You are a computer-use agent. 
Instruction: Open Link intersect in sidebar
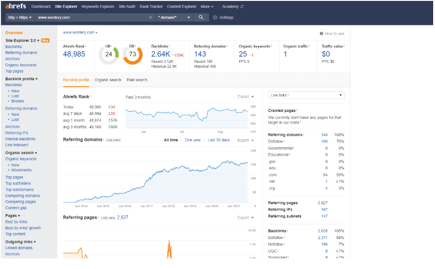tap(17, 145)
